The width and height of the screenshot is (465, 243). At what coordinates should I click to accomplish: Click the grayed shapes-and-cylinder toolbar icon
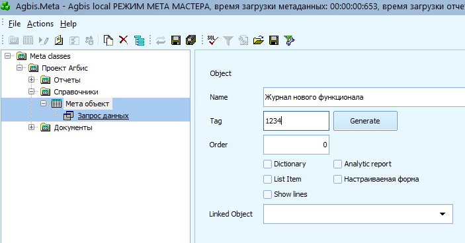[x=89, y=40]
